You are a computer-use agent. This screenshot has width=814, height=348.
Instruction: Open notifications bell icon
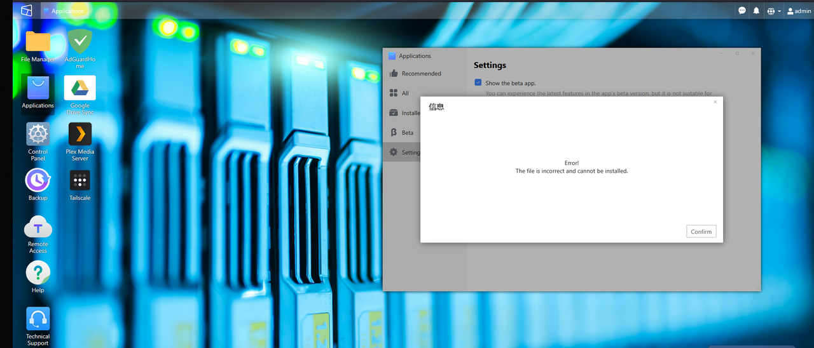[x=756, y=11]
